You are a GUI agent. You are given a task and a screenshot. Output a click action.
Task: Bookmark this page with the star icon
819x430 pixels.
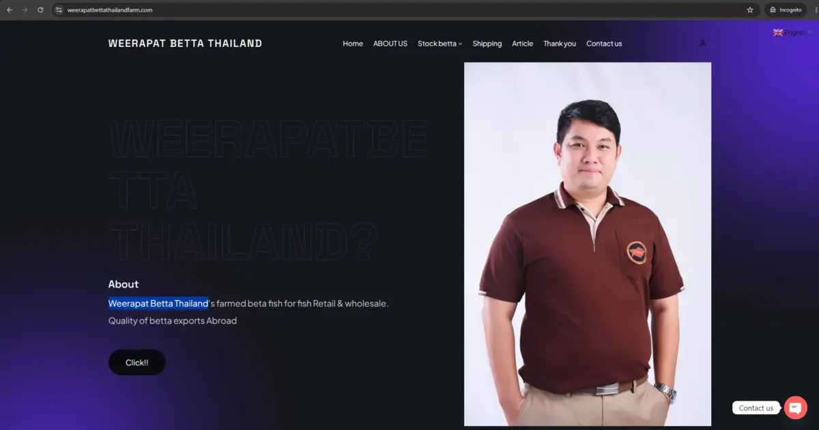(x=750, y=10)
